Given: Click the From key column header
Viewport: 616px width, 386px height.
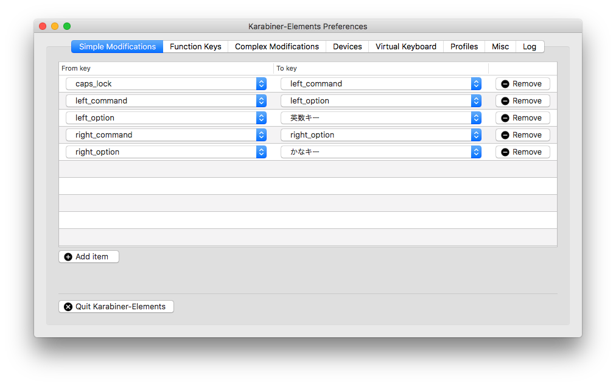Looking at the screenshot, I should point(166,68).
